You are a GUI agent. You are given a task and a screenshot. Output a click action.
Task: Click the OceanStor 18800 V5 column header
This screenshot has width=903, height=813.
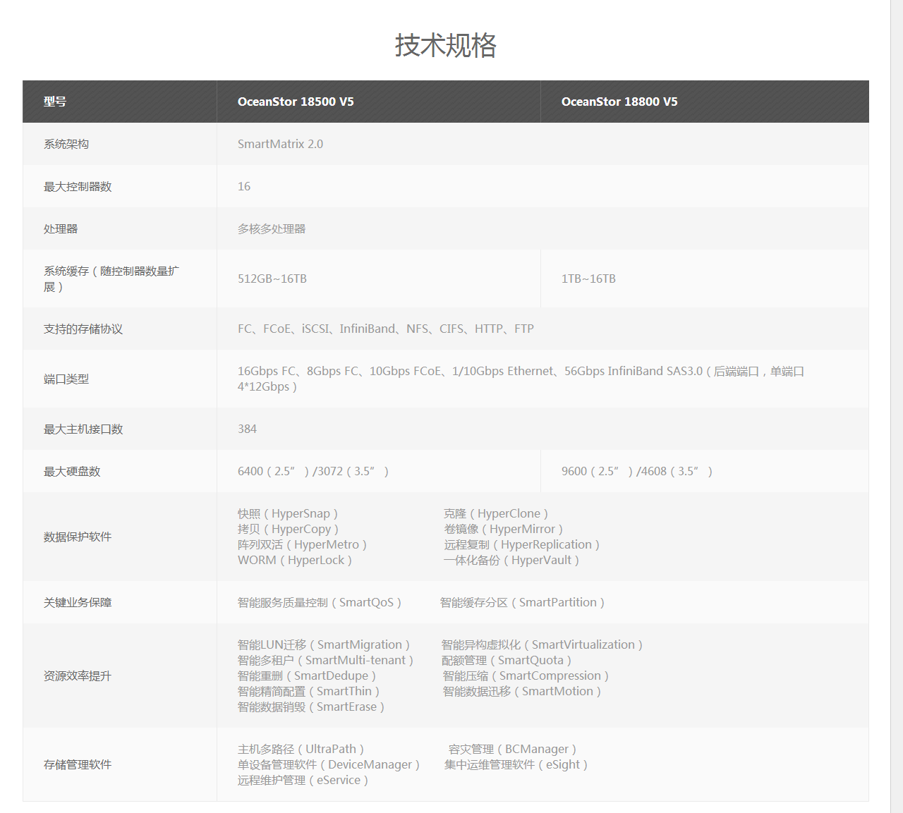pyautogui.click(x=705, y=102)
